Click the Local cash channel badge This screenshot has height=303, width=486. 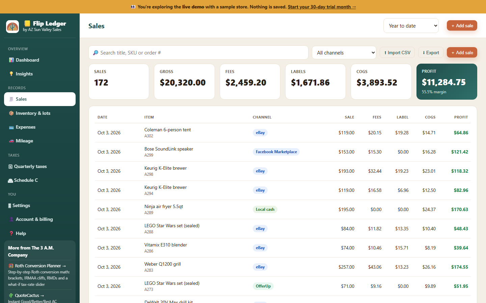[265, 209]
